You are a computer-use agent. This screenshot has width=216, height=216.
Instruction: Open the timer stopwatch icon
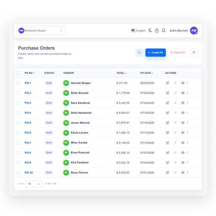[157, 30]
